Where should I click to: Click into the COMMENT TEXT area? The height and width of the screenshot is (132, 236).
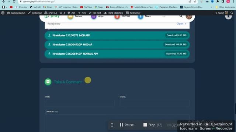pyautogui.click(x=117, y=123)
